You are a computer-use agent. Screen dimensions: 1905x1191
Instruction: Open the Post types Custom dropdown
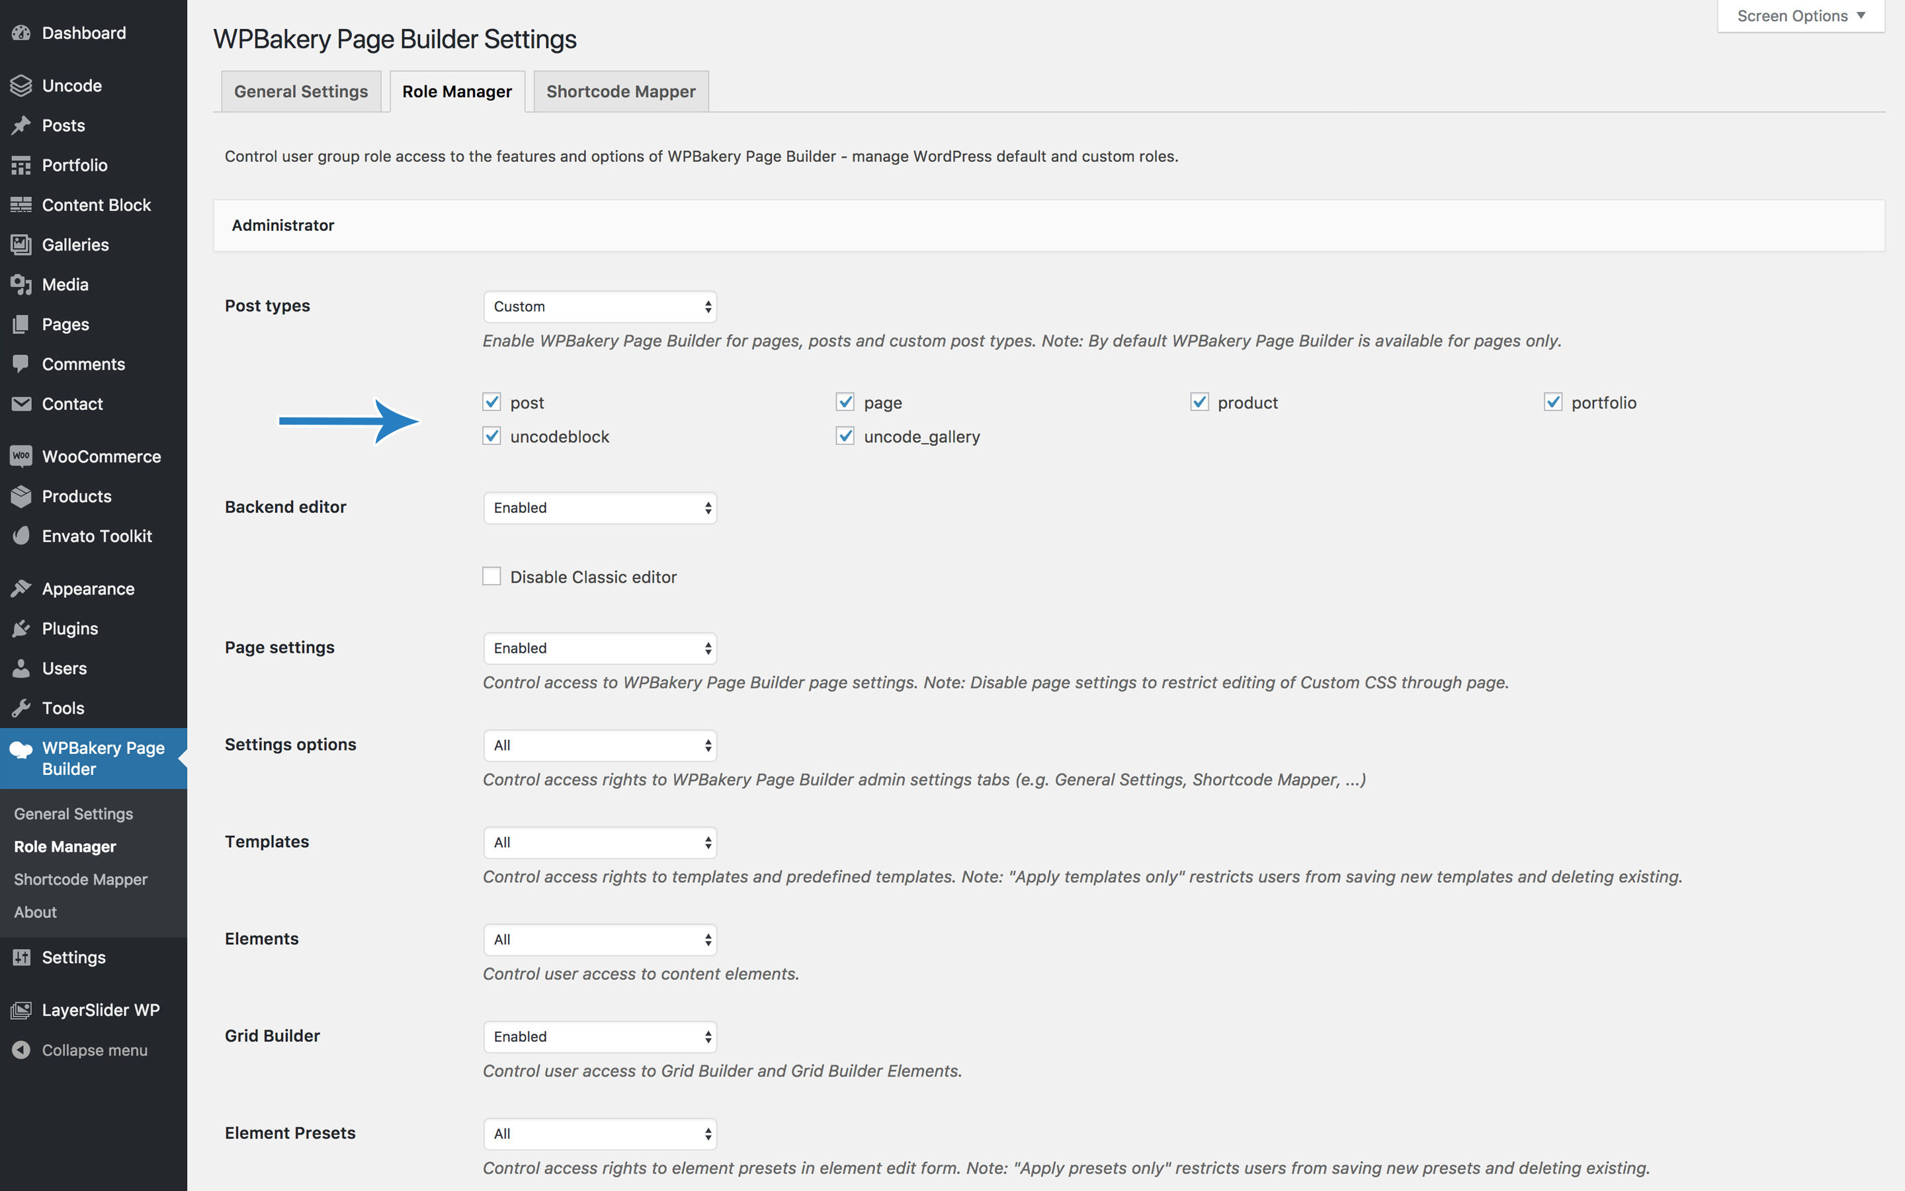pyautogui.click(x=599, y=306)
